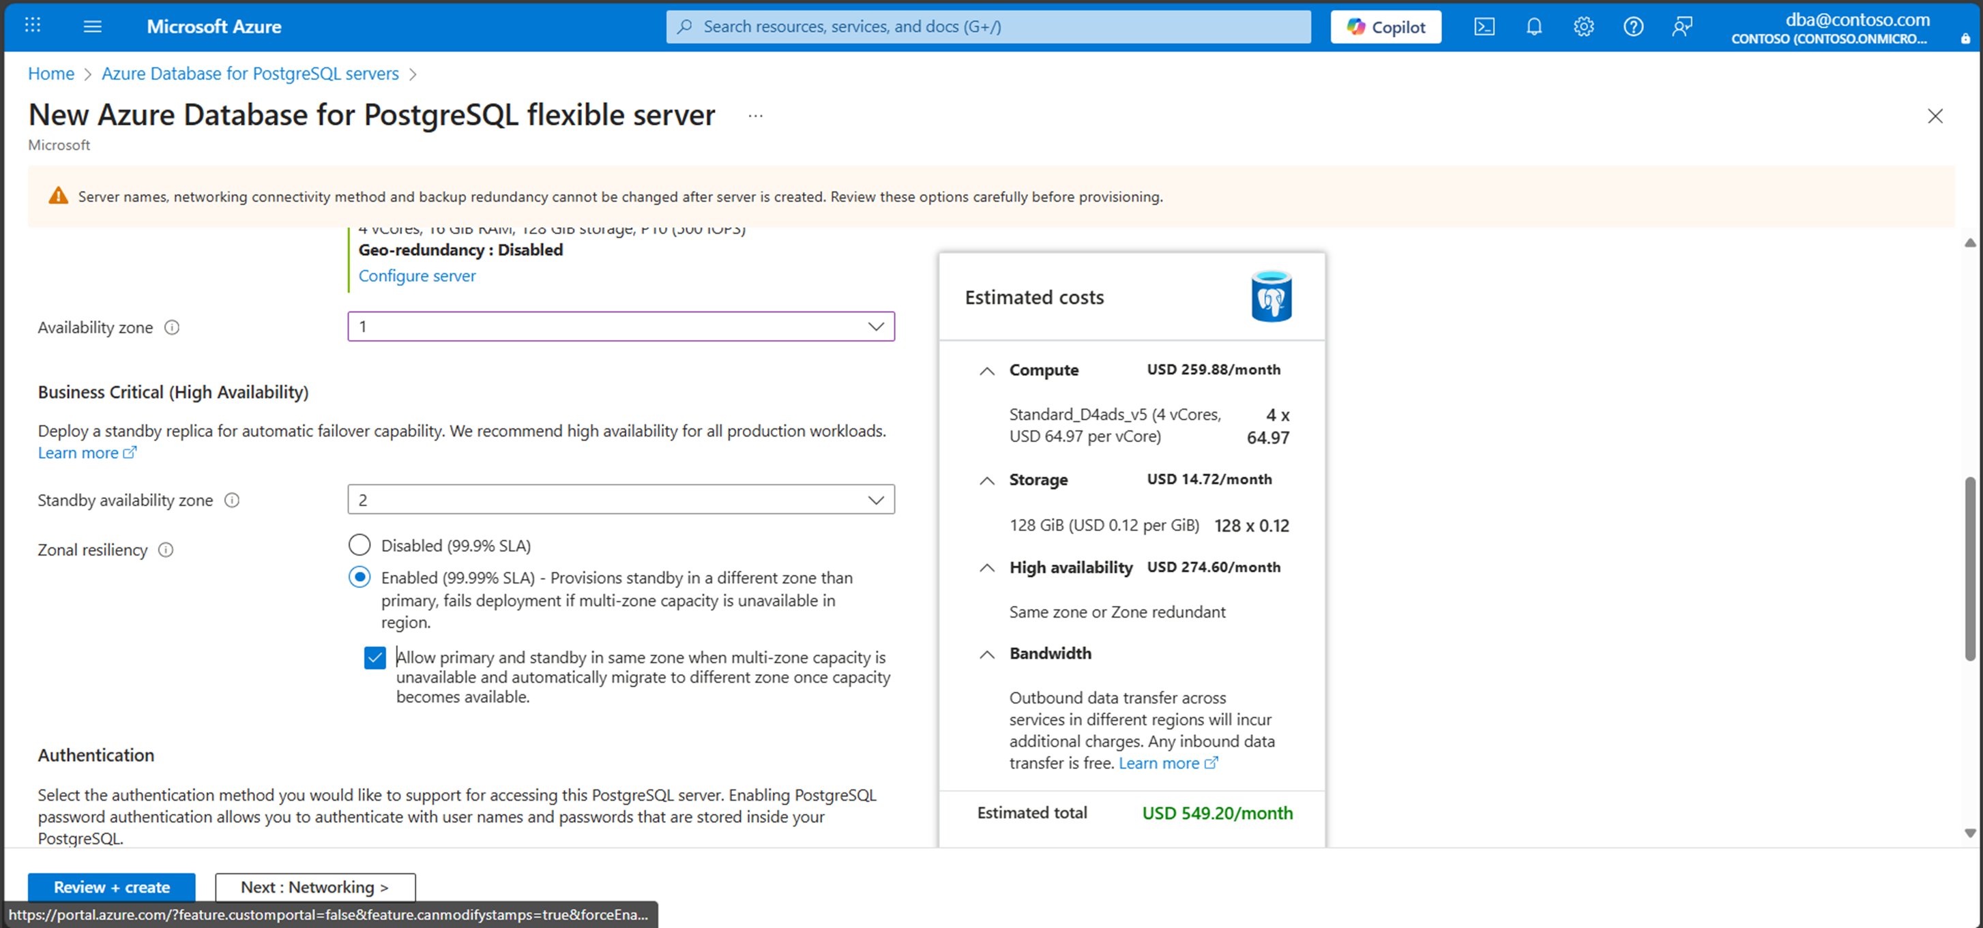
Task: Select Disabled (99.9% SLA) radio option
Action: pos(359,545)
